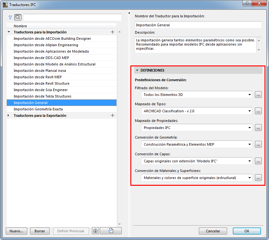Viewport: 269px width, 240px height.
Task: Open the Propiedades IFC dropdown
Action: click(x=197, y=128)
